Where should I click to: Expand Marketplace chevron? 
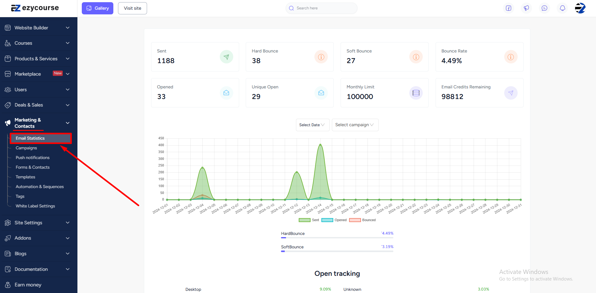(68, 74)
